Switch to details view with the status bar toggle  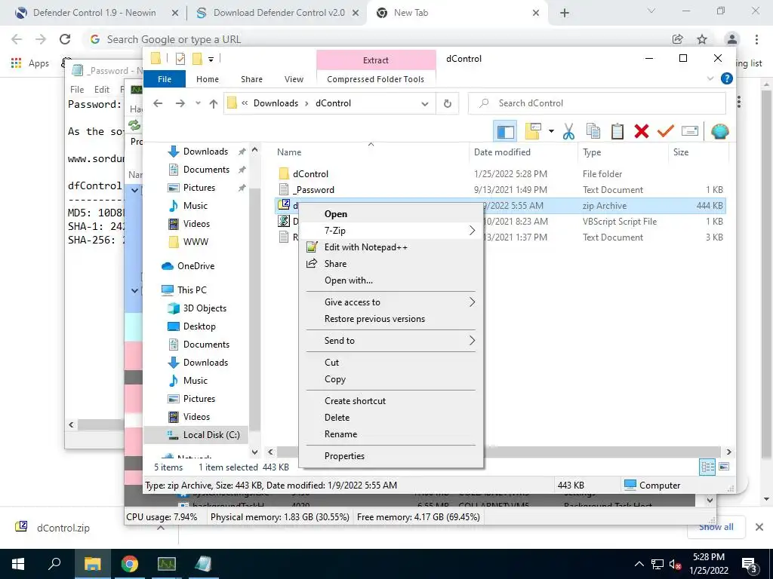click(x=707, y=467)
